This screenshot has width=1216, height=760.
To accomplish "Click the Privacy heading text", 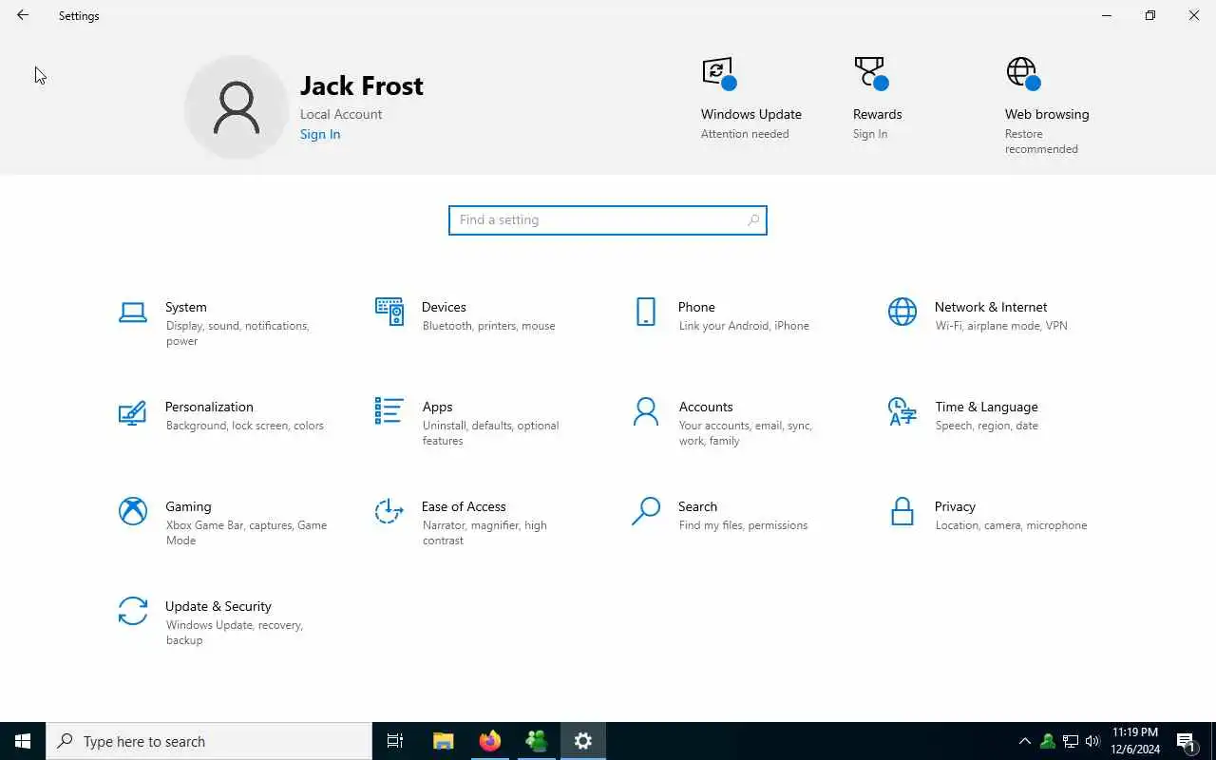I will 955,506.
